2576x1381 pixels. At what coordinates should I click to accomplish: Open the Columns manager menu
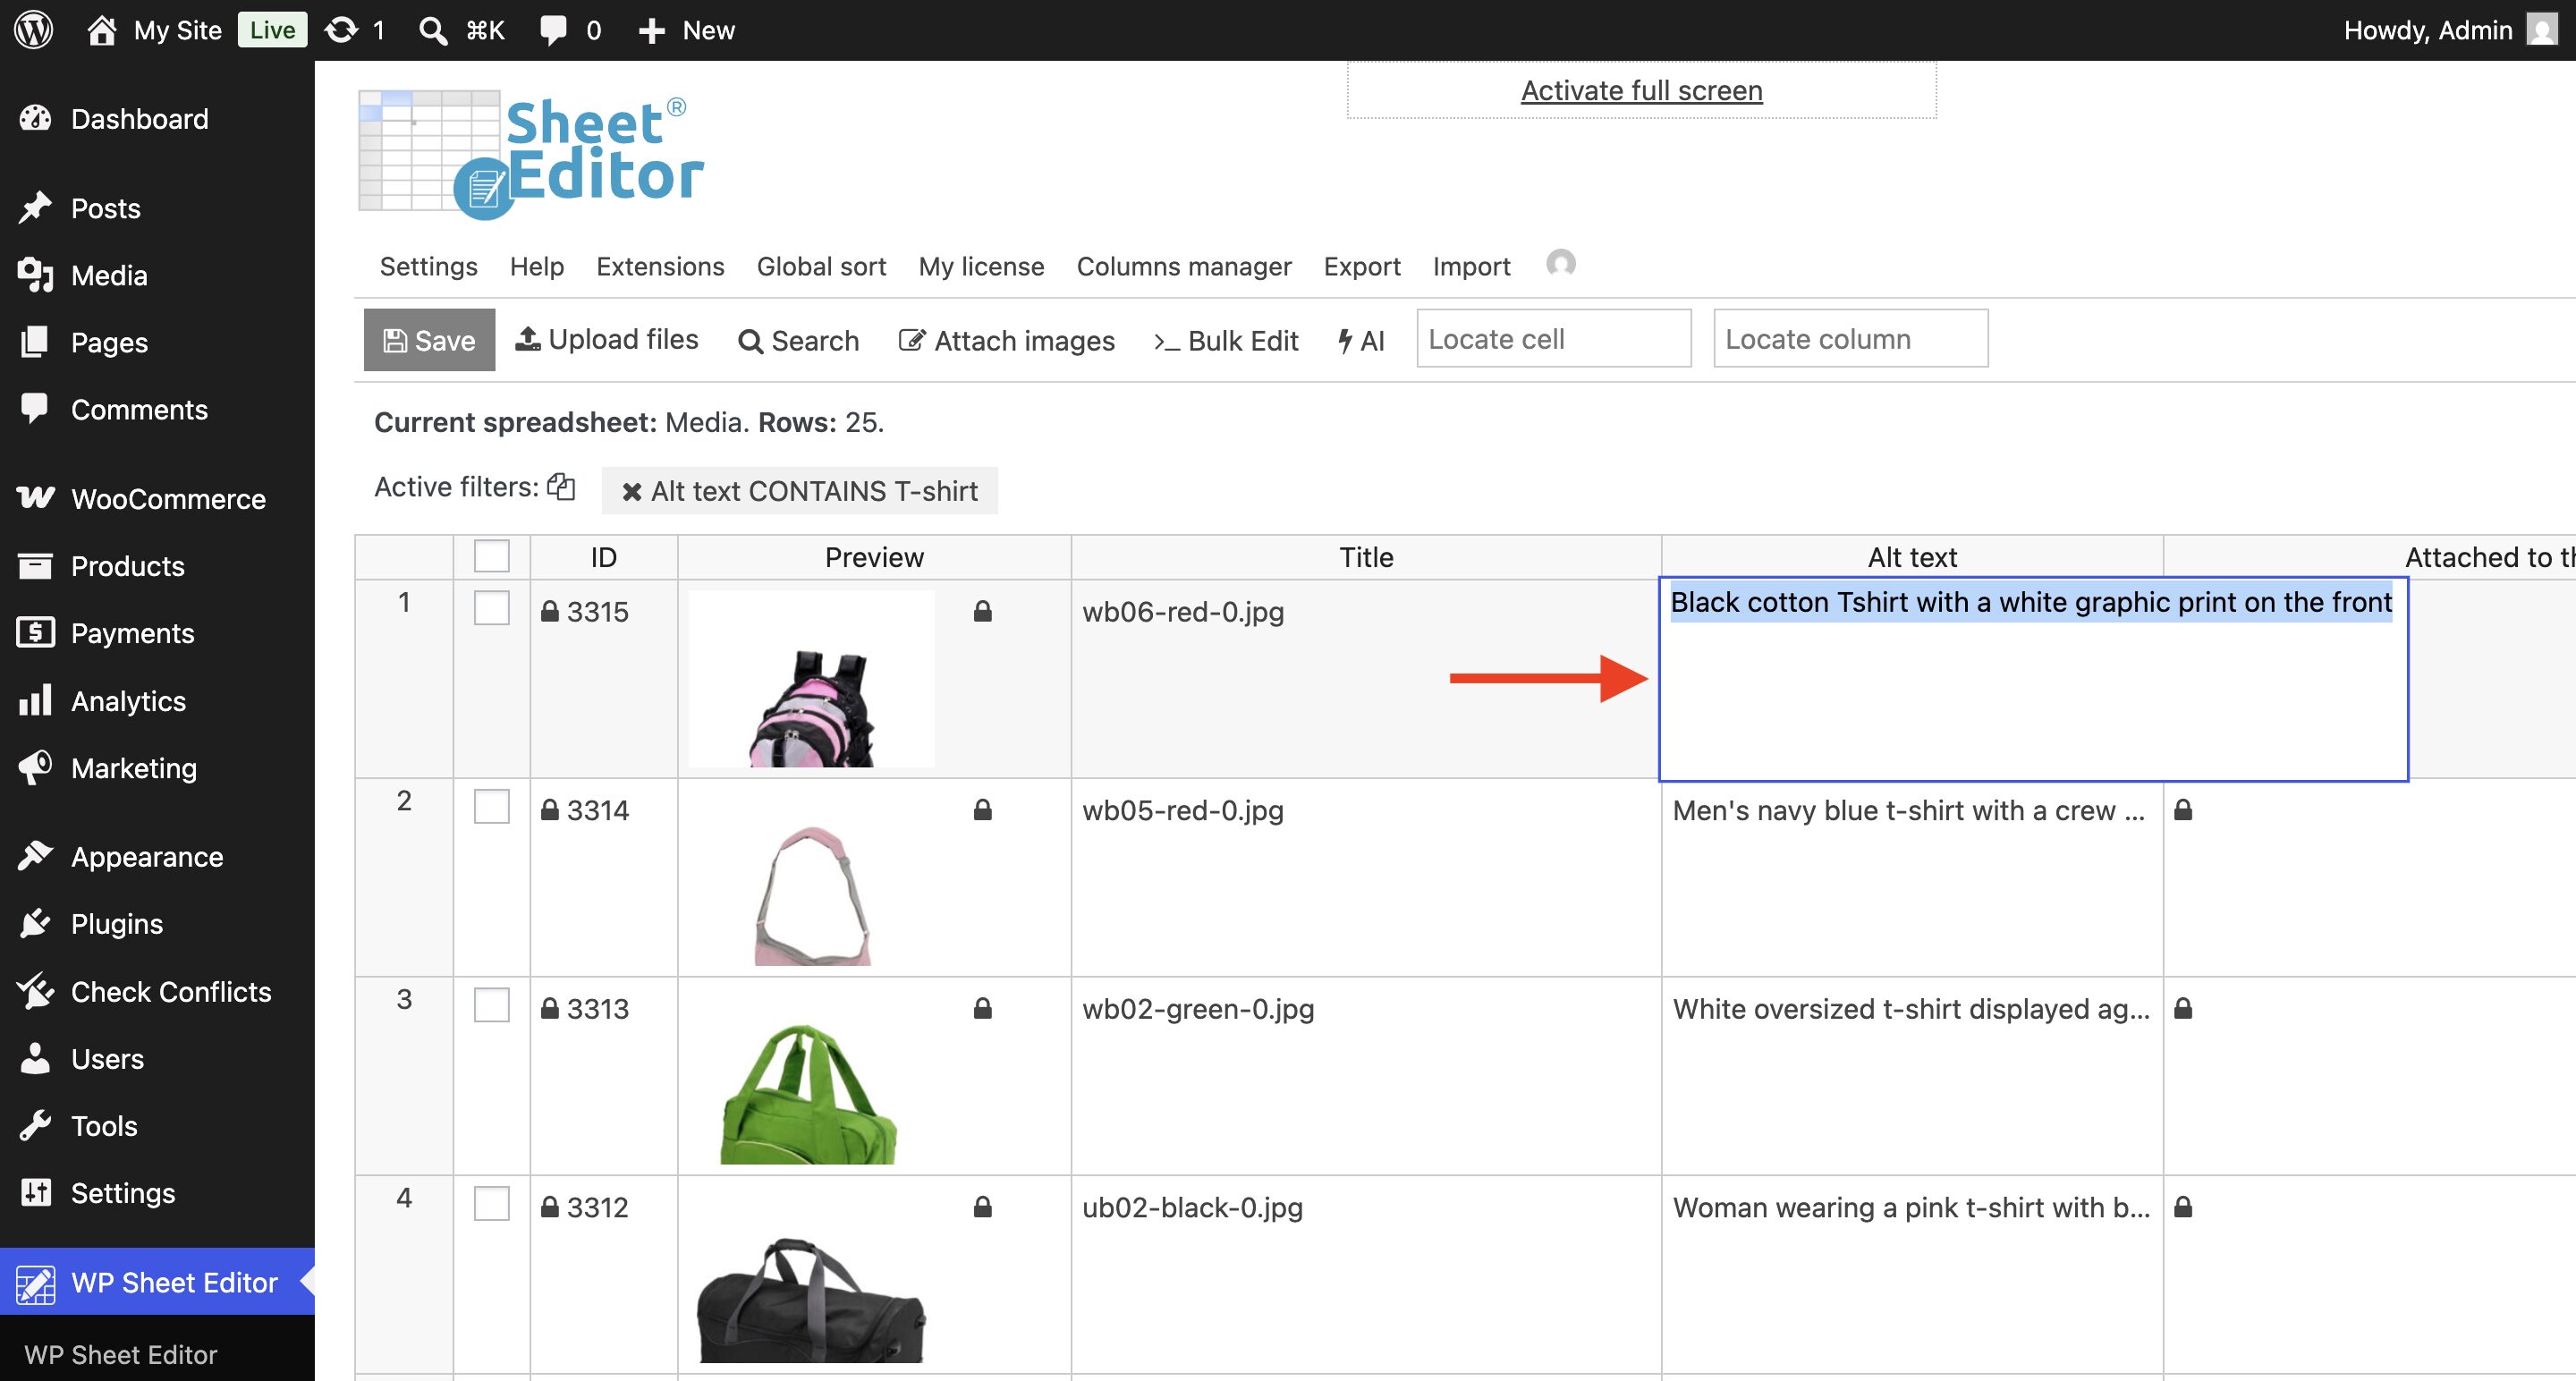coord(1183,266)
